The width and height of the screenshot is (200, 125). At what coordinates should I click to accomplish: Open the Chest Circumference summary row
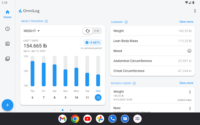click(x=152, y=71)
